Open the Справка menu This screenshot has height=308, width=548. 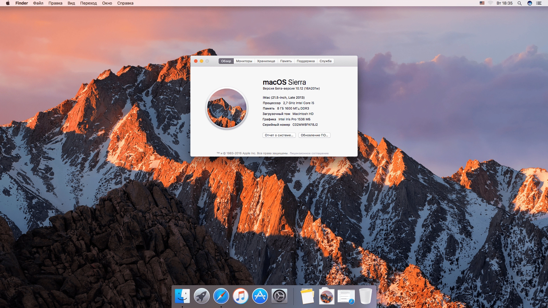pyautogui.click(x=125, y=3)
